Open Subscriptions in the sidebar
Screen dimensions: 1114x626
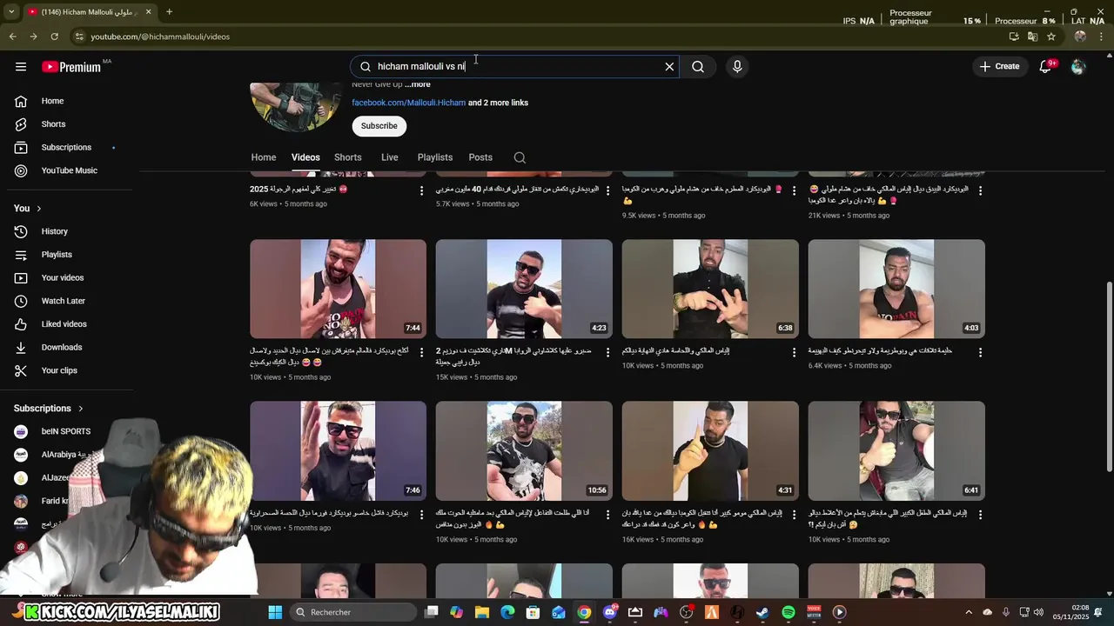click(65, 147)
